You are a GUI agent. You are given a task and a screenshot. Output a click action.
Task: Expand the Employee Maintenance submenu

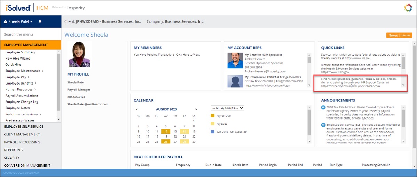[24, 71]
